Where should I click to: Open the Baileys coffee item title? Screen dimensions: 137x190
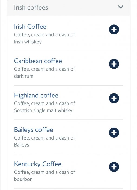click(34, 130)
